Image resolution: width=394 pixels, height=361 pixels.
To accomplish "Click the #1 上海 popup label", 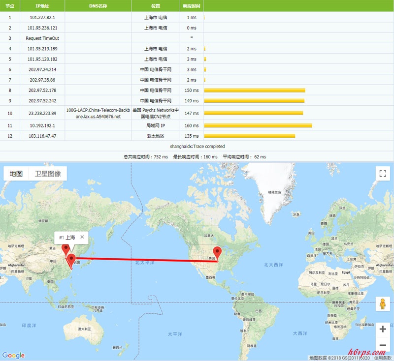I will 67,238.
